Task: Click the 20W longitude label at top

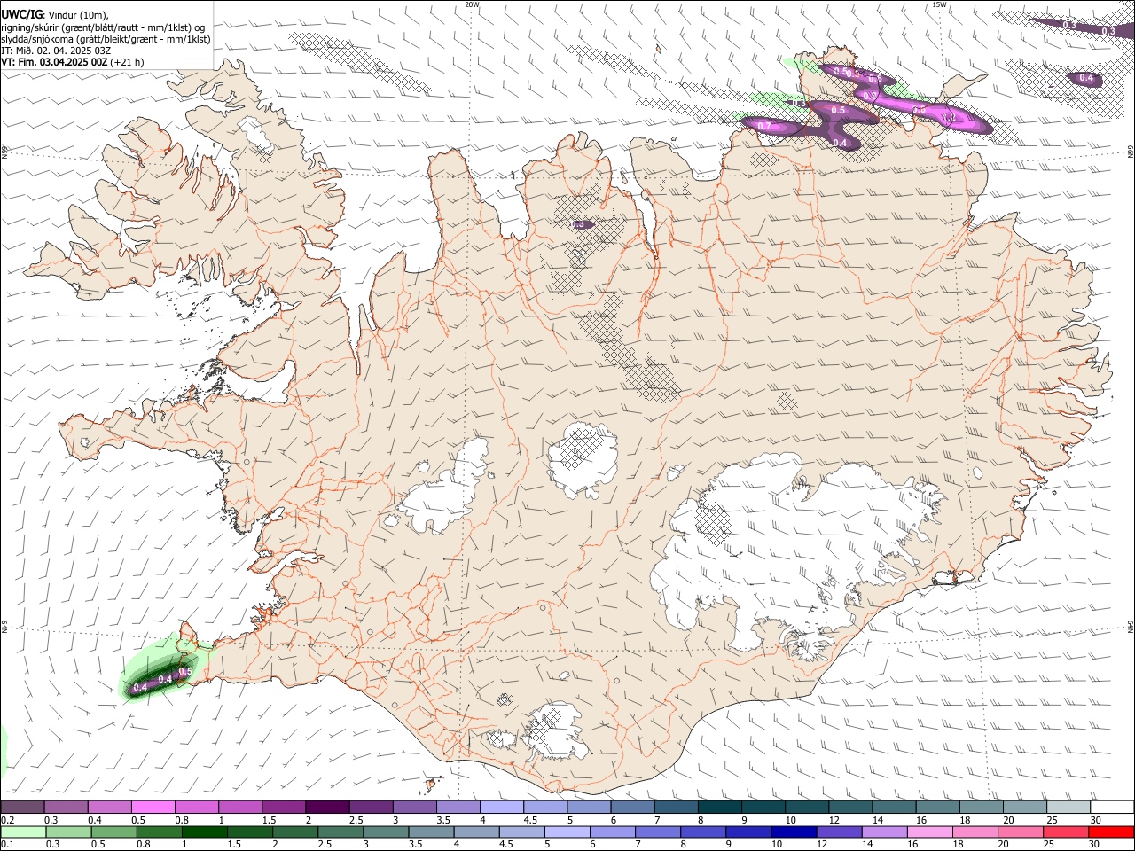Action: pos(472,4)
